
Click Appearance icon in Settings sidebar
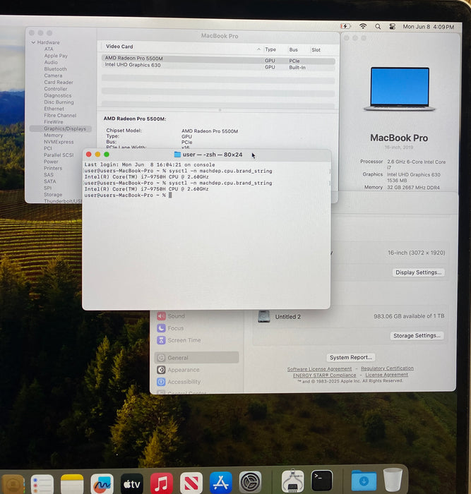click(x=161, y=370)
